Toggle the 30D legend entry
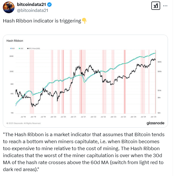 pos(21,48)
